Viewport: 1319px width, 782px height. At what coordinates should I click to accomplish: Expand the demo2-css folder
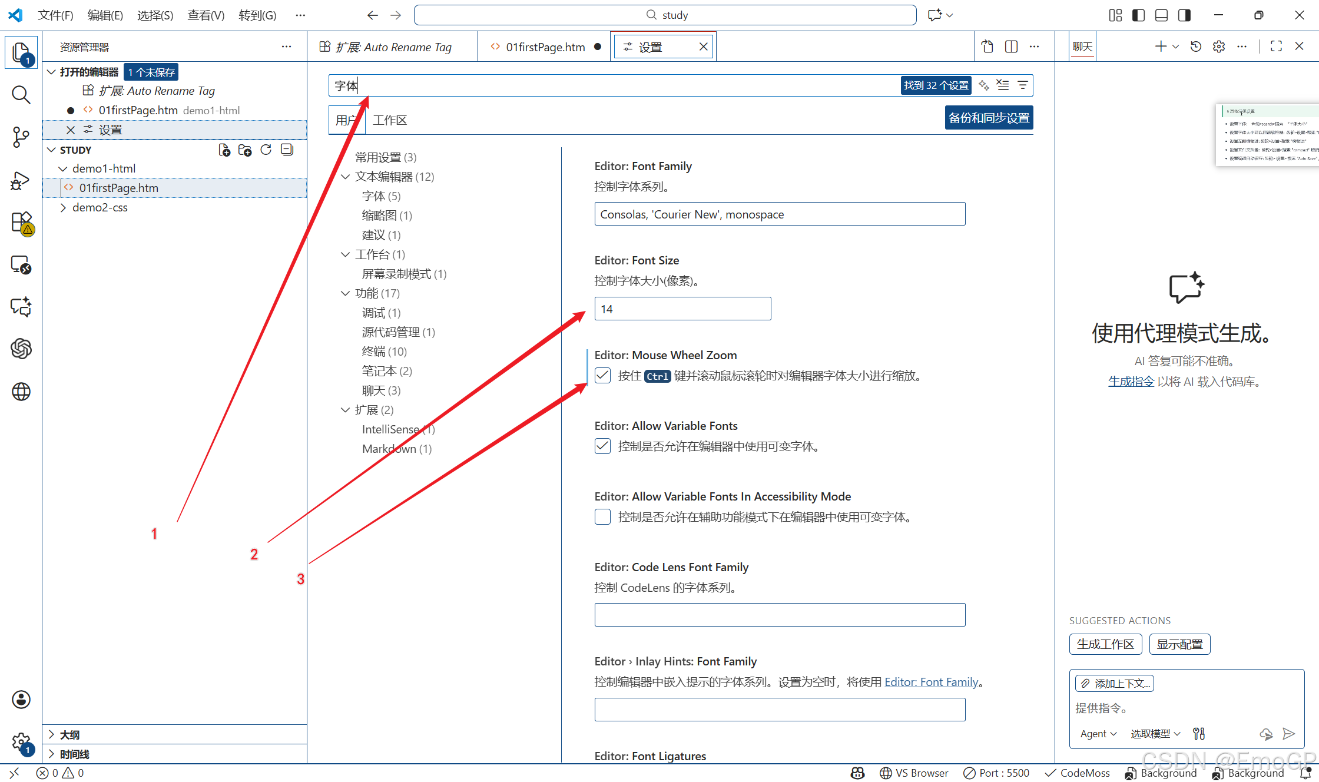pyautogui.click(x=100, y=207)
